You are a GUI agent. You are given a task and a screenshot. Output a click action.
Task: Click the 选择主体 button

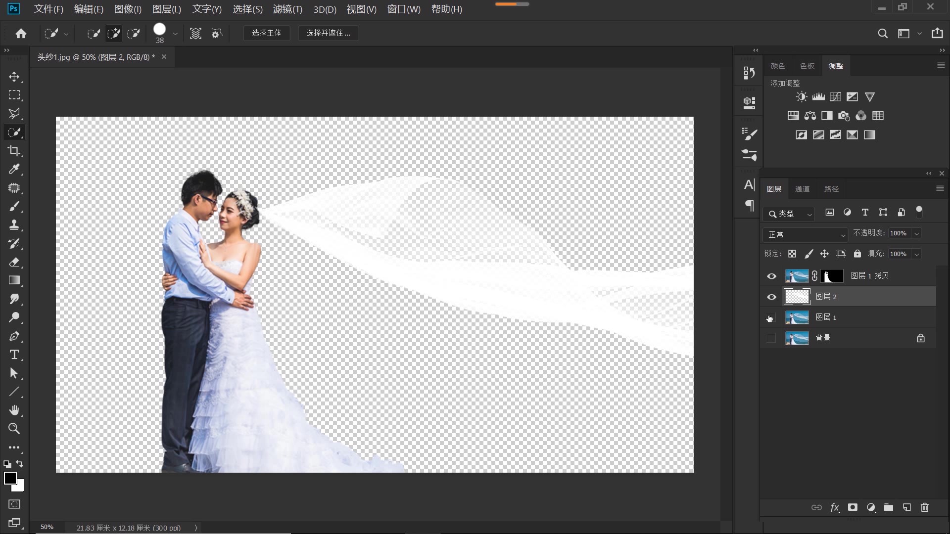tap(266, 33)
